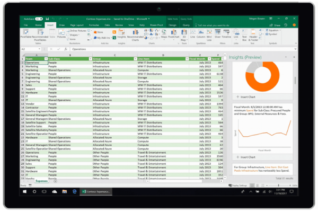
Task: Insert Online Pictures
Action: pos(77,31)
